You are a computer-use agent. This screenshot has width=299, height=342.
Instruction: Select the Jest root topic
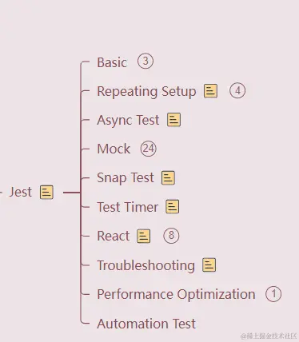pos(21,193)
